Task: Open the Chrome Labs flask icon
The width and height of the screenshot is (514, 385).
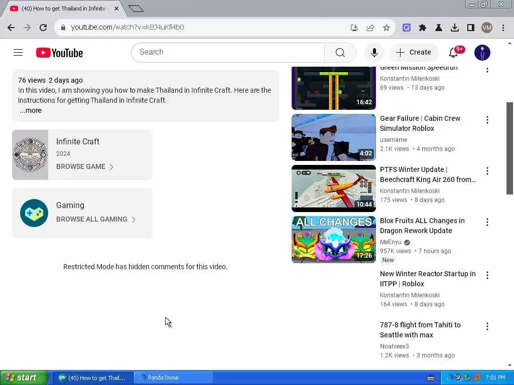Action: [439, 28]
